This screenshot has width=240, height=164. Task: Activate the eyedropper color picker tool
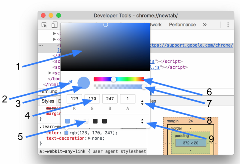pyautogui.click(x=70, y=82)
